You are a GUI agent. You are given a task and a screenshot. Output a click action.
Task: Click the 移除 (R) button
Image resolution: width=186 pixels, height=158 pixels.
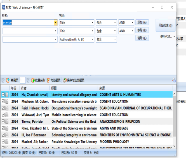tap(142, 30)
